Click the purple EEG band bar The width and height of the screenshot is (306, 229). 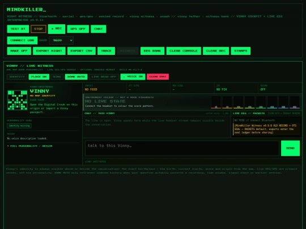(295, 102)
